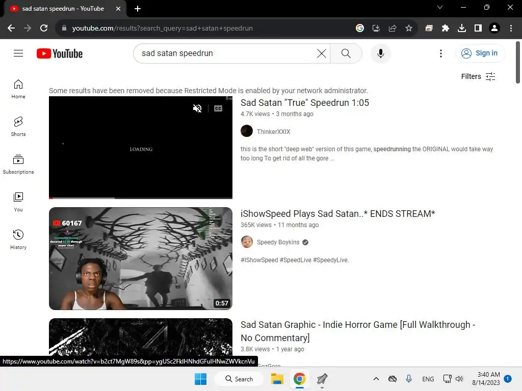Share this page from address bar
This screenshot has height=391, width=522.
coord(393,29)
